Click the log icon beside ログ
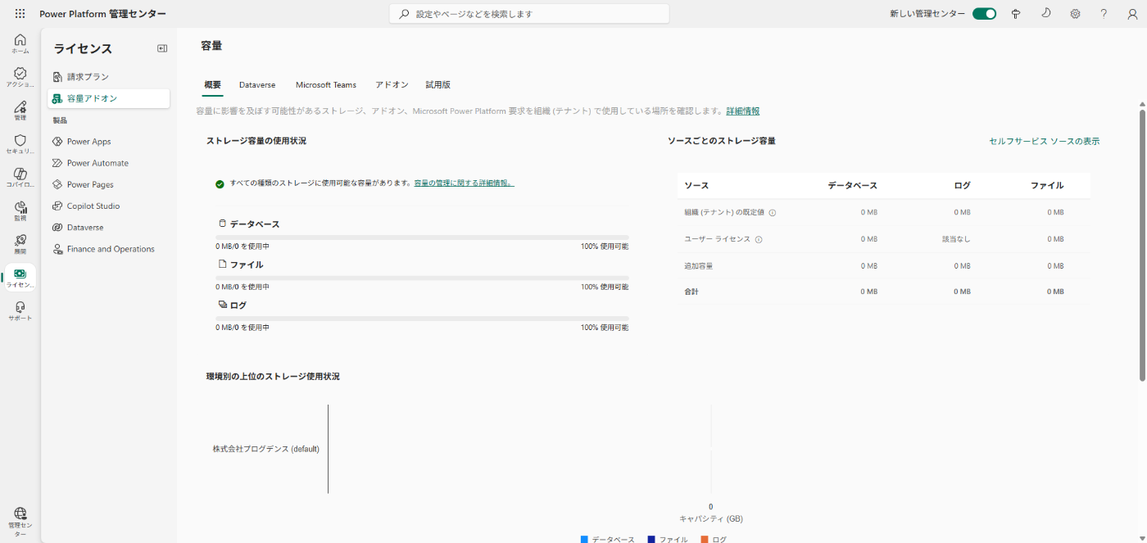This screenshot has height=543, width=1147. click(x=222, y=305)
